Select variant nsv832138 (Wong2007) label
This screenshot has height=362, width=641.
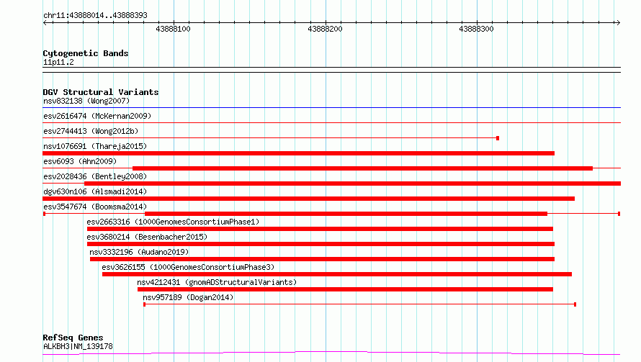pos(86,101)
